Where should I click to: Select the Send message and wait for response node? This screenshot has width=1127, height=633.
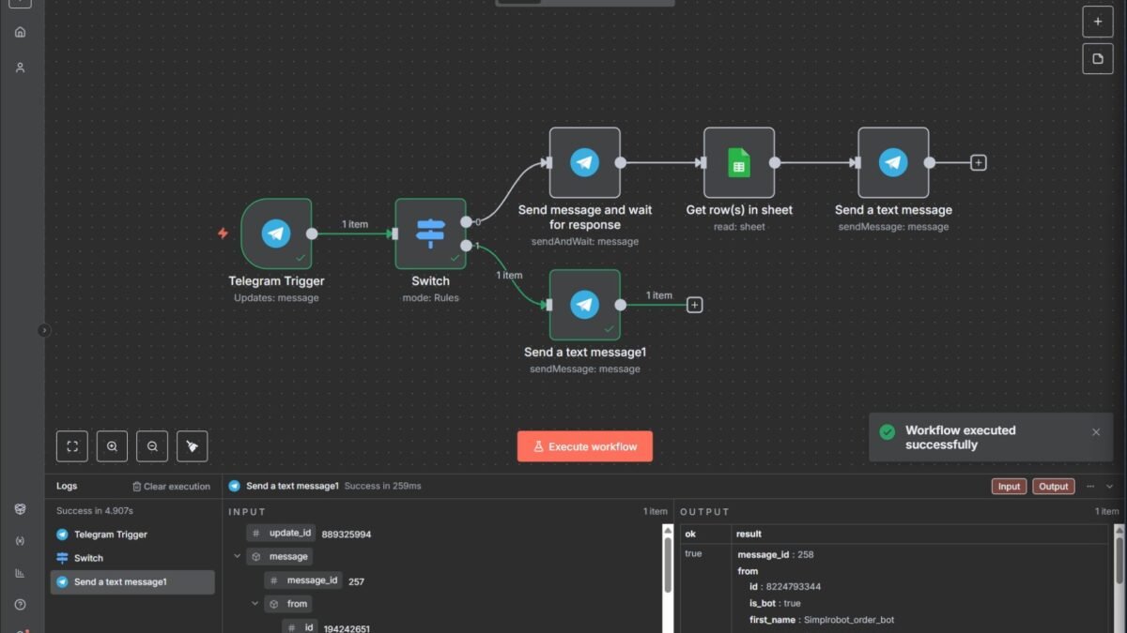coord(584,162)
